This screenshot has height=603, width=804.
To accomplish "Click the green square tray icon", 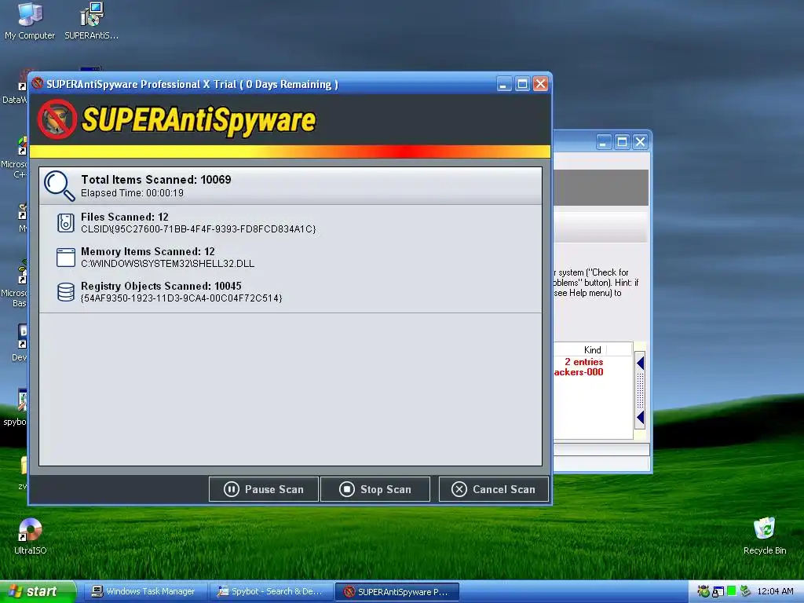I will tap(732, 591).
